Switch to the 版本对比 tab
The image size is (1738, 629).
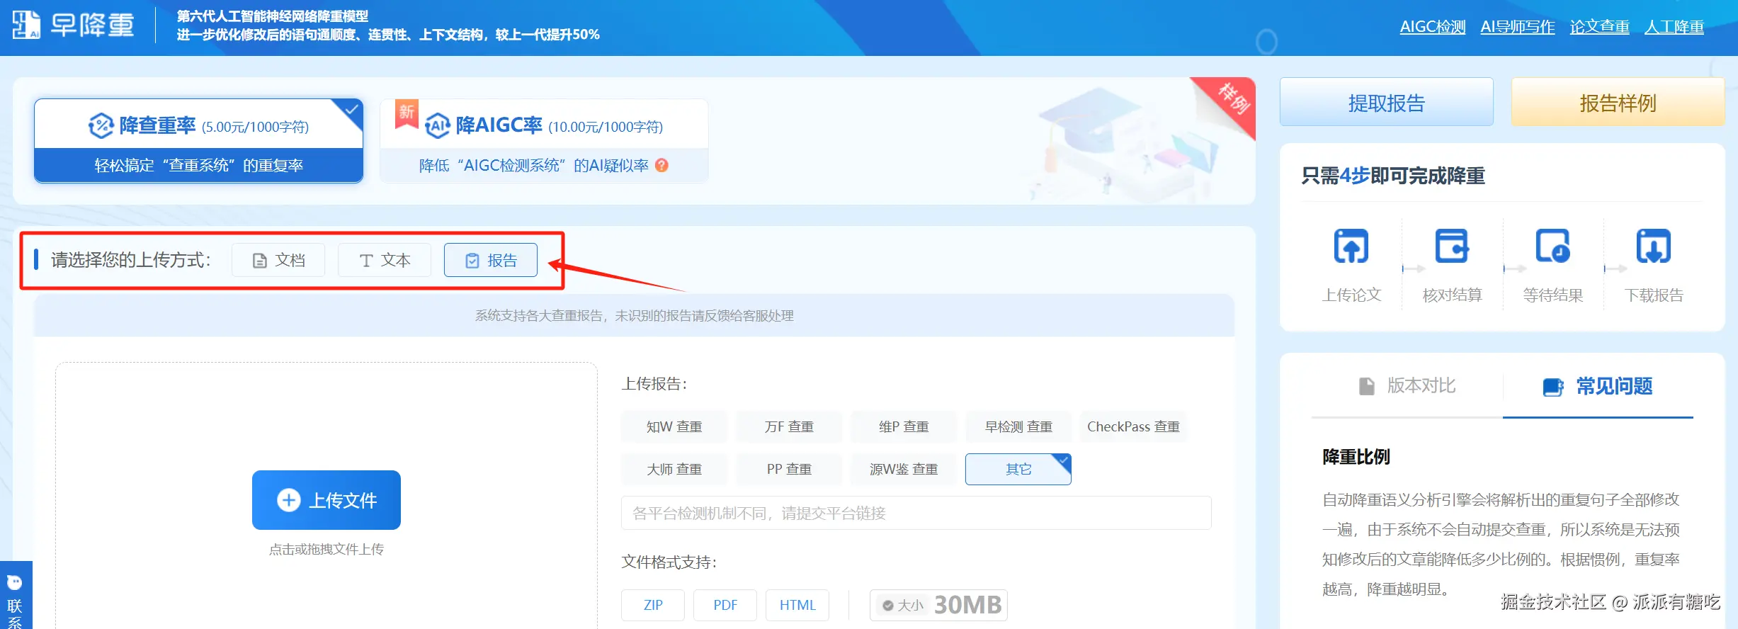point(1407,386)
